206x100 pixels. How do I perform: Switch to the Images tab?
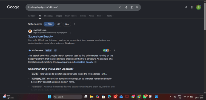(x=59, y=16)
